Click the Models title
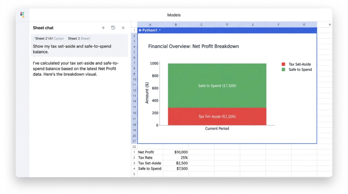This screenshot has width=348, height=194. coord(174,15)
